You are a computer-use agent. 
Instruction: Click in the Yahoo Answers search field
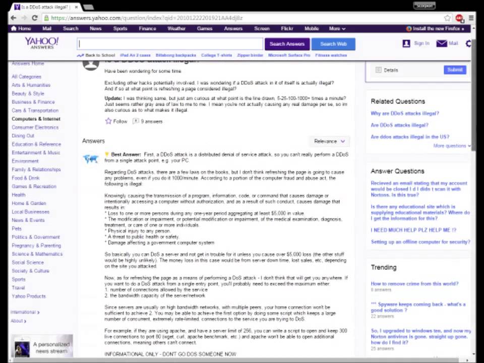coord(170,44)
